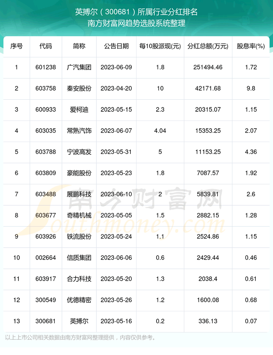Select stock code 600933
Screen dimensions: 273x355
46,110
